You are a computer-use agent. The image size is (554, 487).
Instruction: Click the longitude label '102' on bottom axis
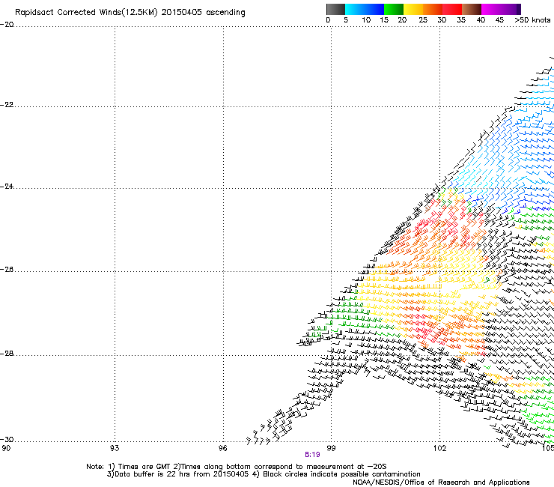[439, 449]
